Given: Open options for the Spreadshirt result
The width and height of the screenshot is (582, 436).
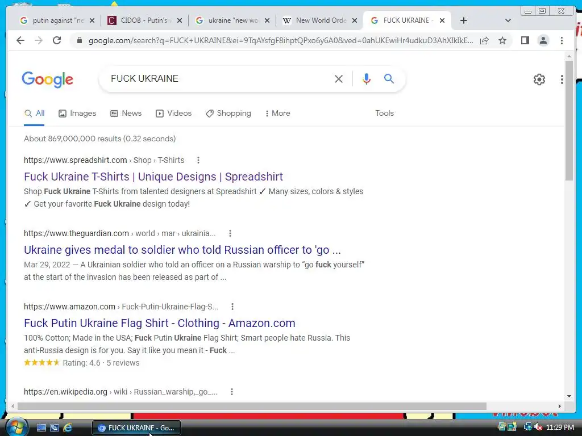Looking at the screenshot, I should point(198,160).
